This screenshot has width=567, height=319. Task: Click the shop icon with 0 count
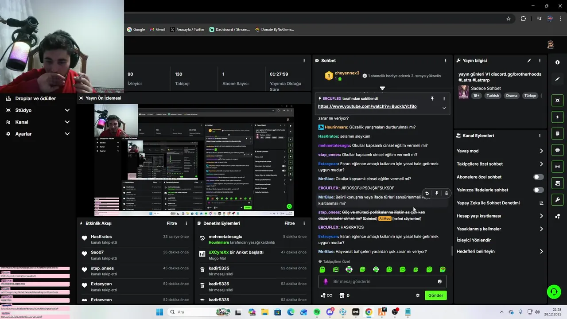coord(344,296)
